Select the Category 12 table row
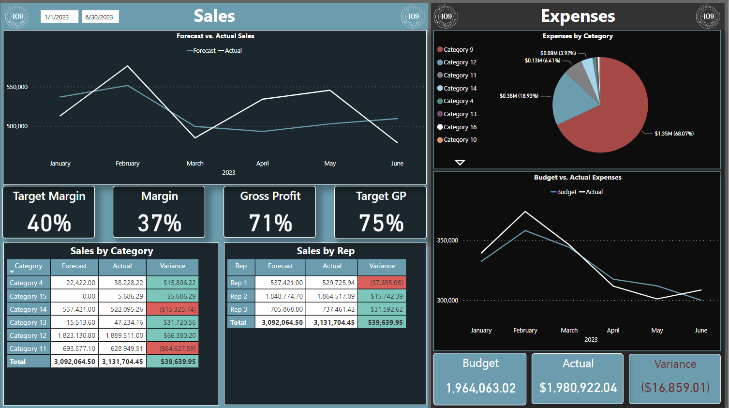This screenshot has width=729, height=408. (103, 335)
